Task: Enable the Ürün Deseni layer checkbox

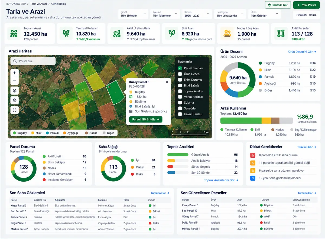Action: (180, 74)
